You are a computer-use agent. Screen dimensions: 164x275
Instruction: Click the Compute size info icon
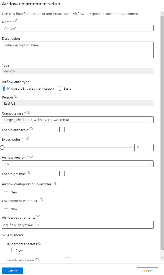click(x=28, y=112)
